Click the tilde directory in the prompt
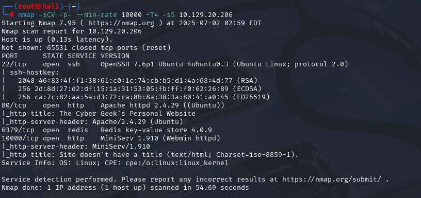Viewport: 421px width, 198px height. pyautogui.click(x=74, y=6)
